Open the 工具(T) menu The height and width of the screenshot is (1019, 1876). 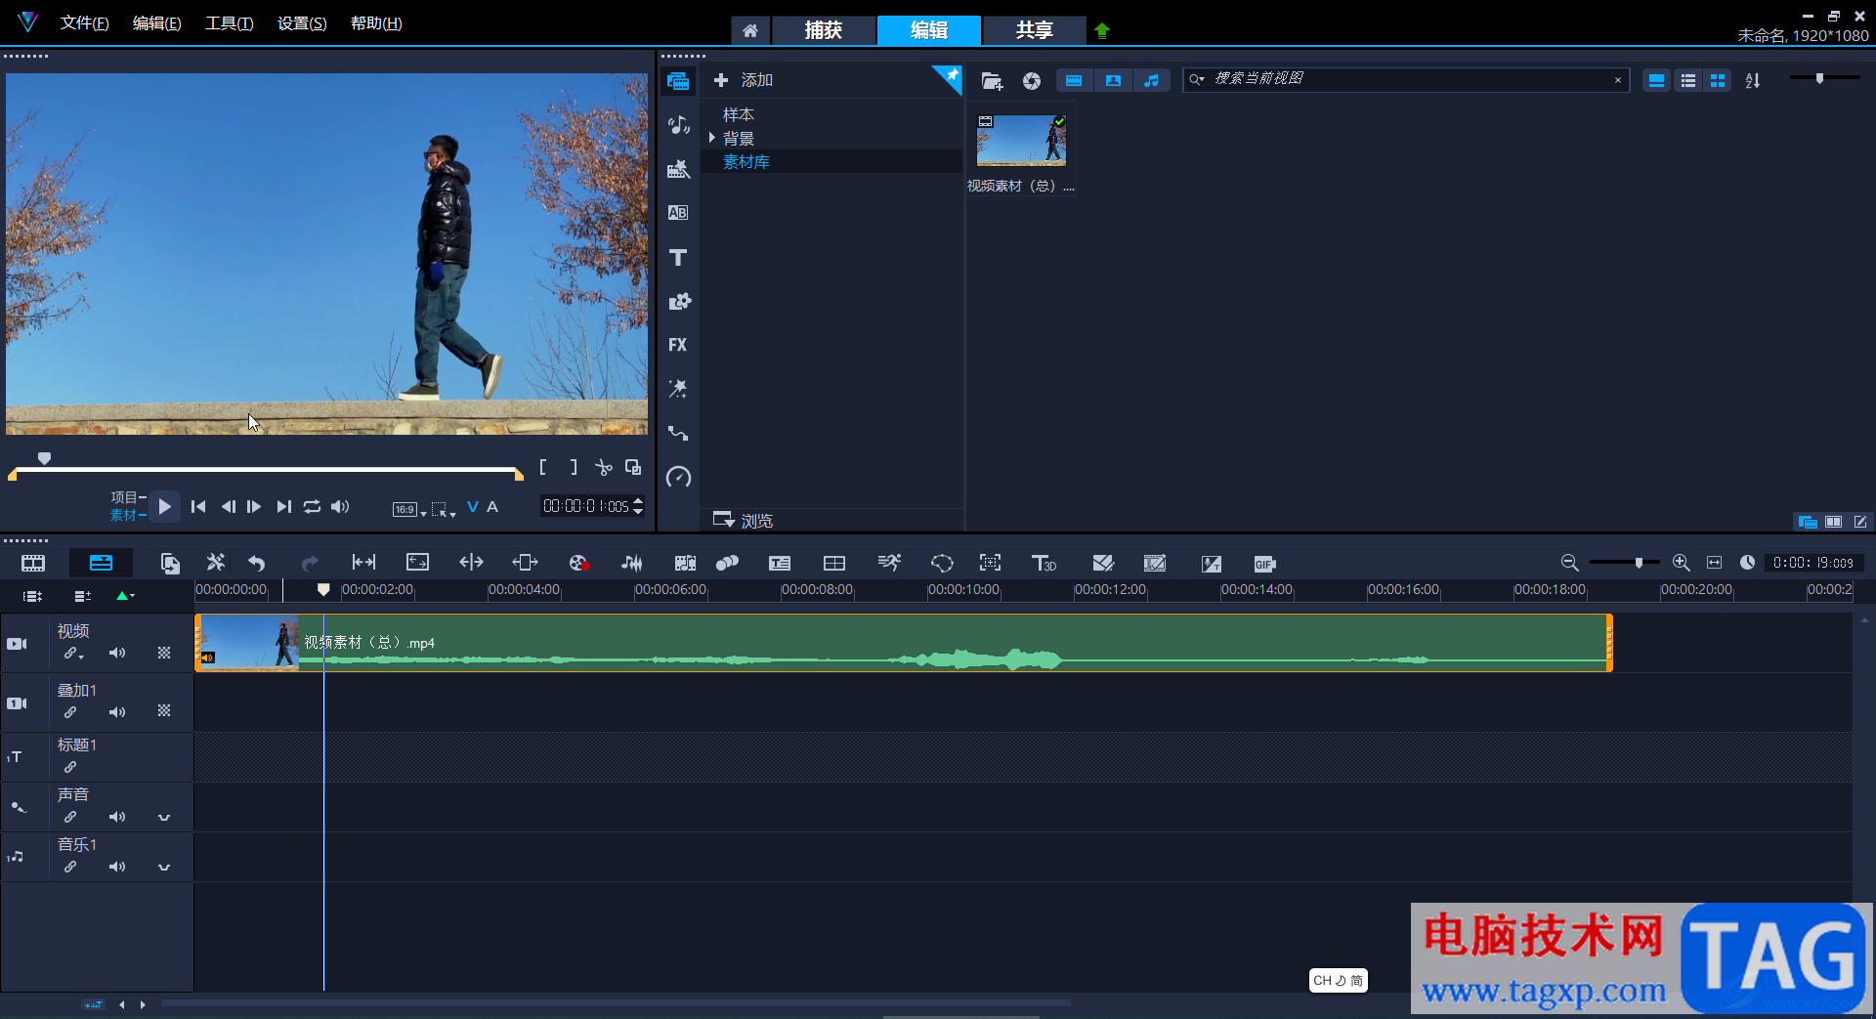click(230, 23)
